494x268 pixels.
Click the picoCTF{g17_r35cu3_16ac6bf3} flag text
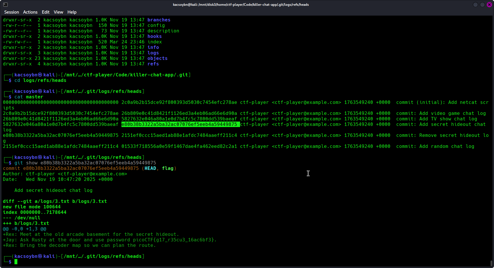click(174, 240)
